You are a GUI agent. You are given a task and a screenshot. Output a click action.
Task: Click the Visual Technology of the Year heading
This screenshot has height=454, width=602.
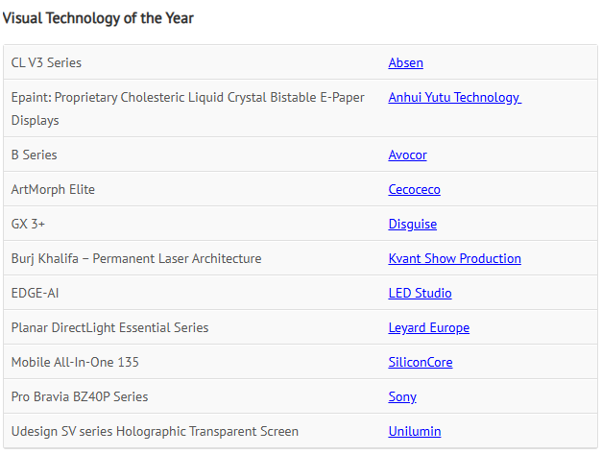pyautogui.click(x=98, y=18)
